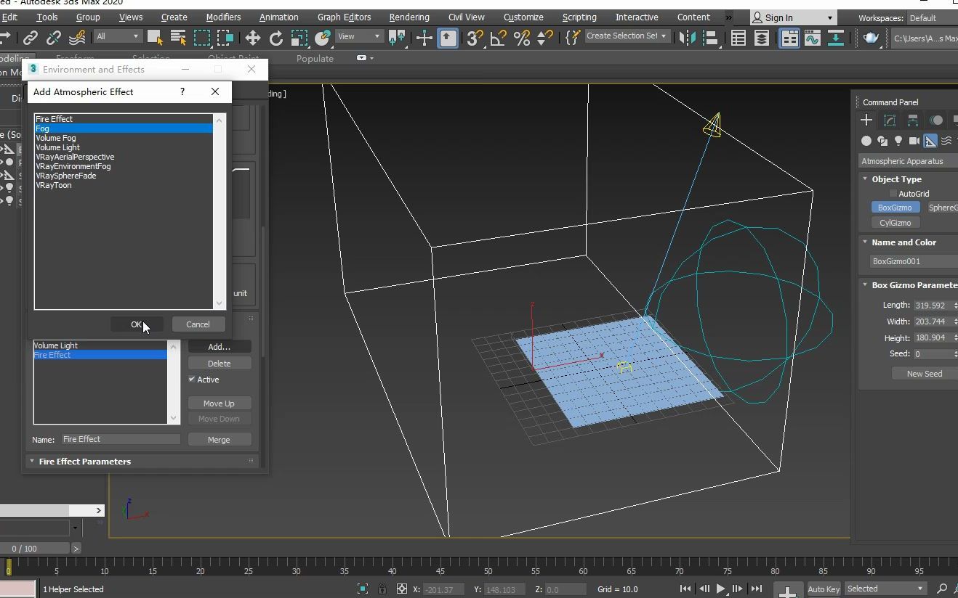Activate the Rotate tool
This screenshot has height=598, width=958.
click(276, 38)
